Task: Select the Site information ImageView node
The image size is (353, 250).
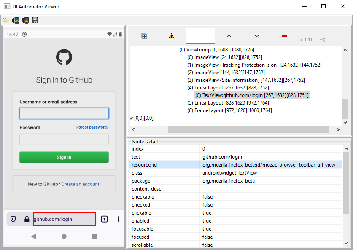Action: coord(246,80)
